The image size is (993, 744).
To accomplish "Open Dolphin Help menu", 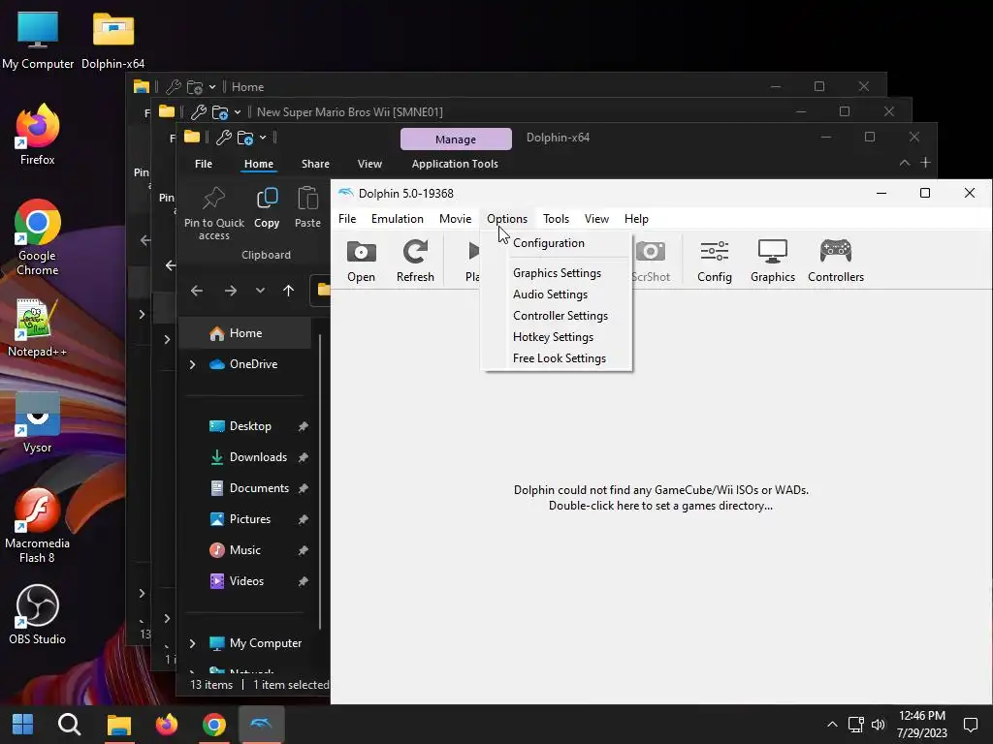I will 636,219.
